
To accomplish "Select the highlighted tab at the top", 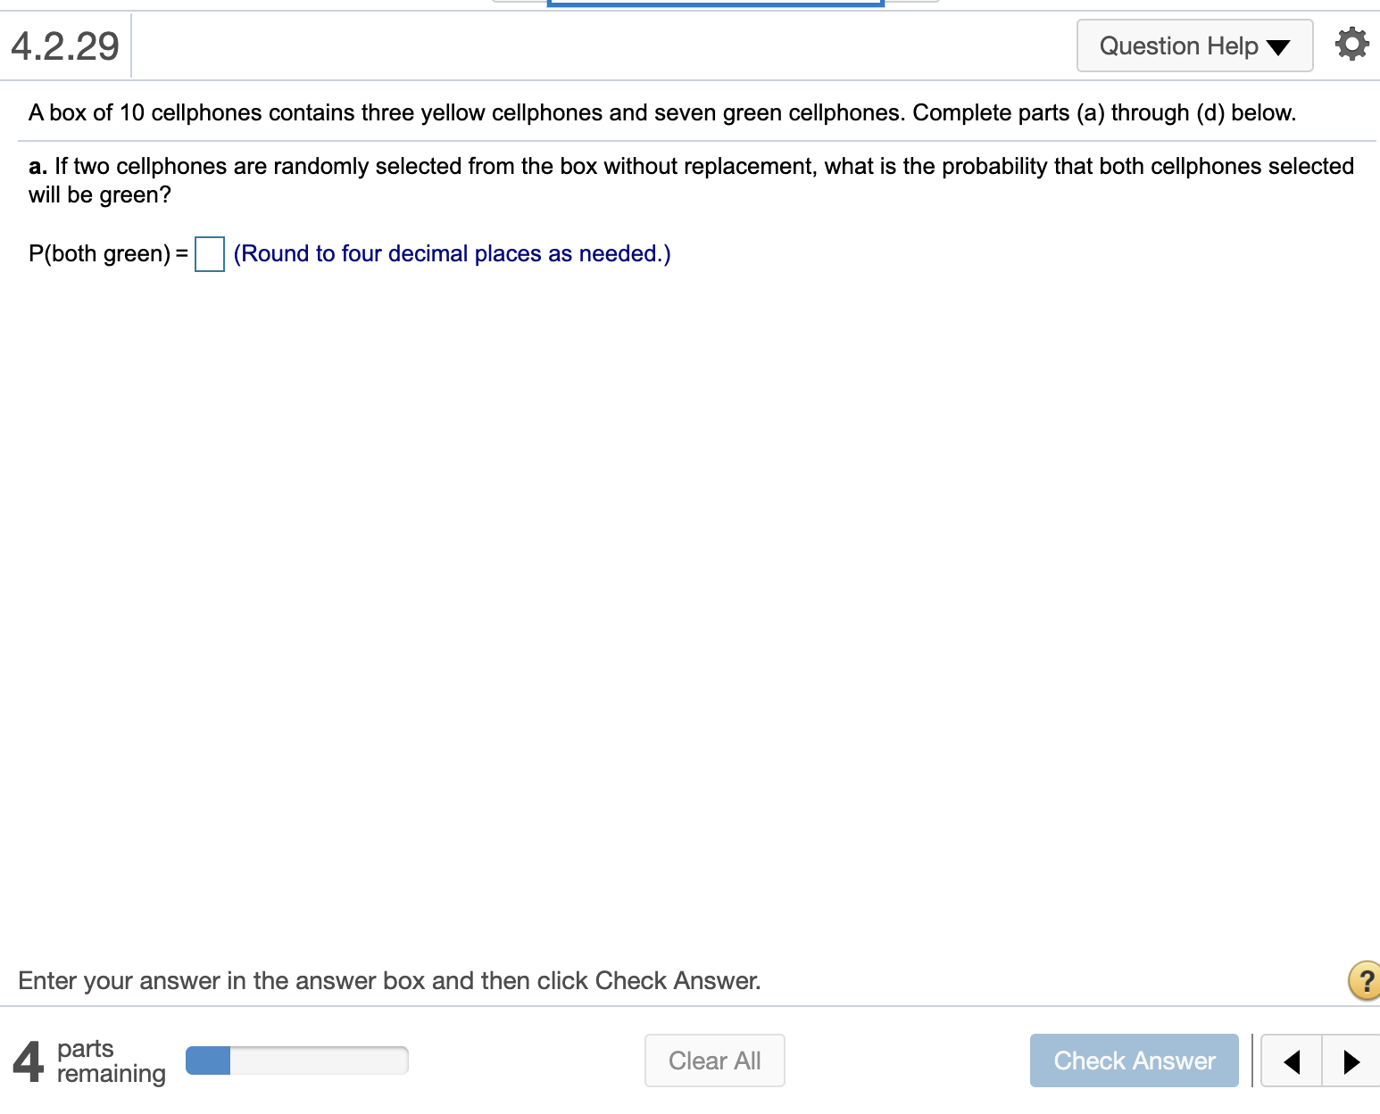I will [x=714, y=4].
